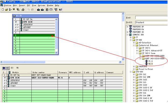
Task: Click the Save floppy disk icon
Action: coord(14,9)
